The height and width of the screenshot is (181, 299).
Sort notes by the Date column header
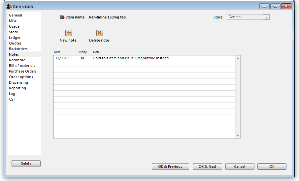57,52
